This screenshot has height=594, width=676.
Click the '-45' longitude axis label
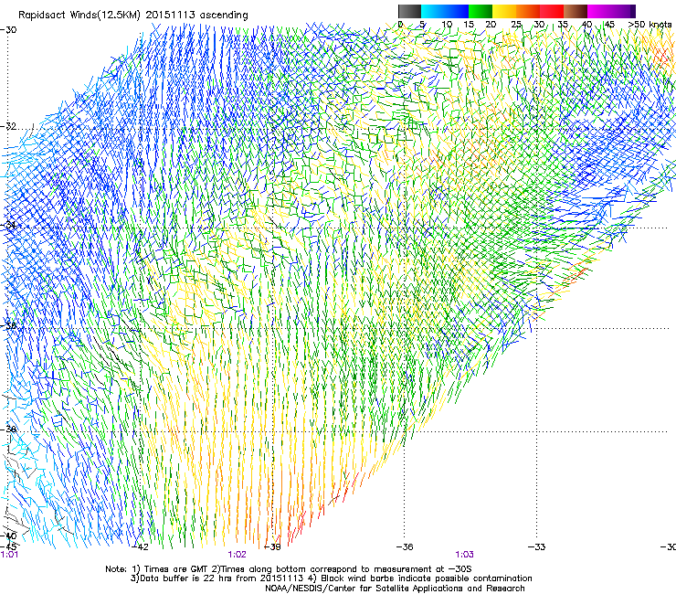tap(9, 546)
